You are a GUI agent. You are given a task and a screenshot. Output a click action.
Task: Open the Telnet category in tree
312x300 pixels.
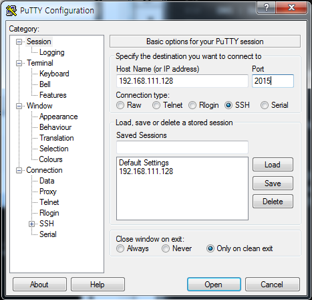point(49,202)
